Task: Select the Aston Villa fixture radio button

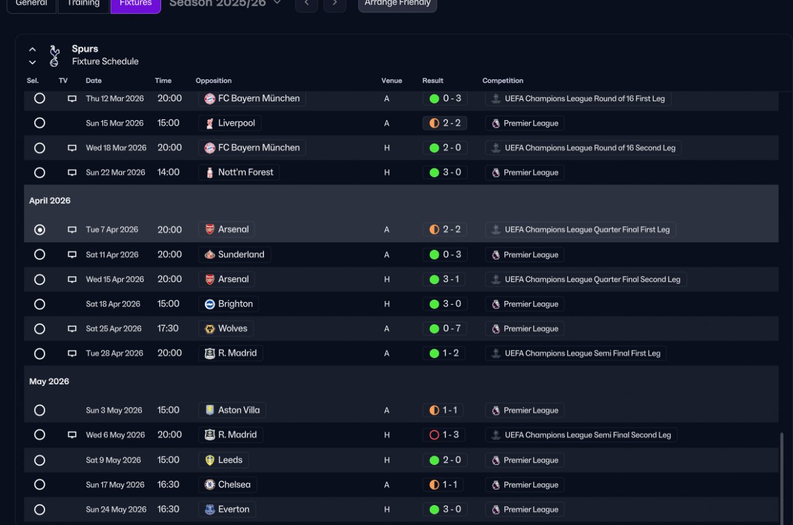Action: (40, 410)
